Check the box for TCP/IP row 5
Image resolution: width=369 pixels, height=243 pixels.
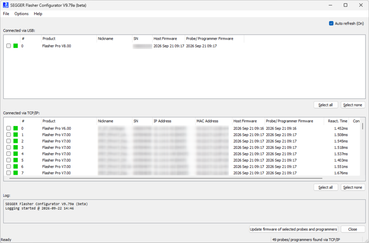8,160
